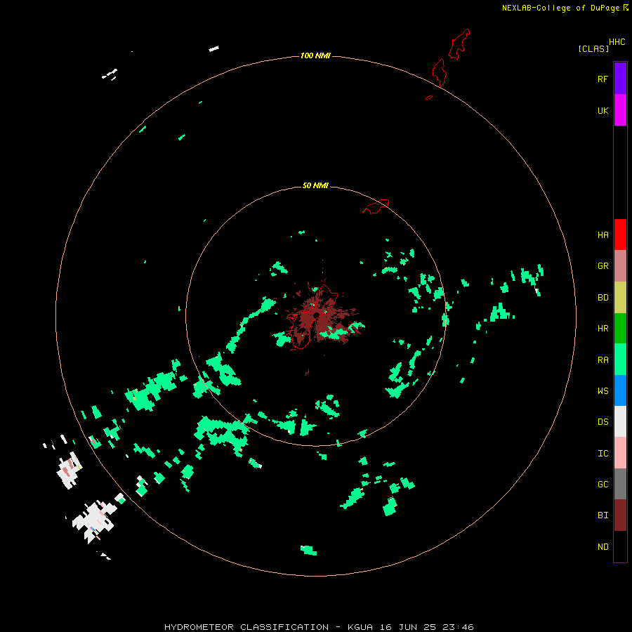This screenshot has height=632, width=632.
Task: Select the BD yellow legend swatch
Action: coord(620,298)
